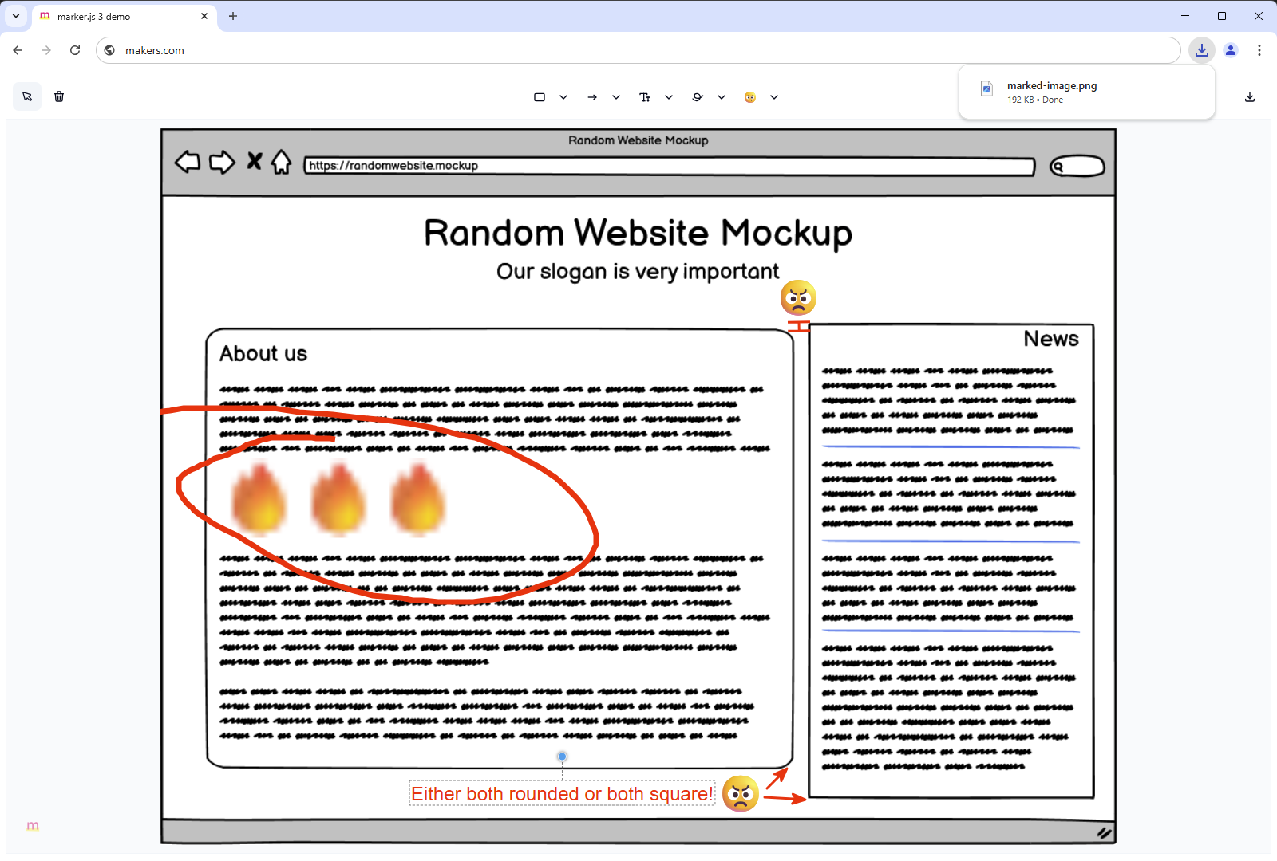Select the emoji marker tool

point(750,97)
